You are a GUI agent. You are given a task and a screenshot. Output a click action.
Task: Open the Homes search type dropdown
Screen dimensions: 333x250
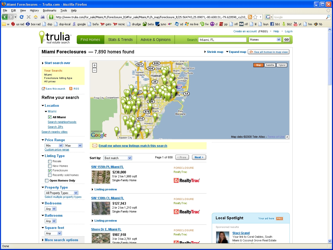(265, 40)
